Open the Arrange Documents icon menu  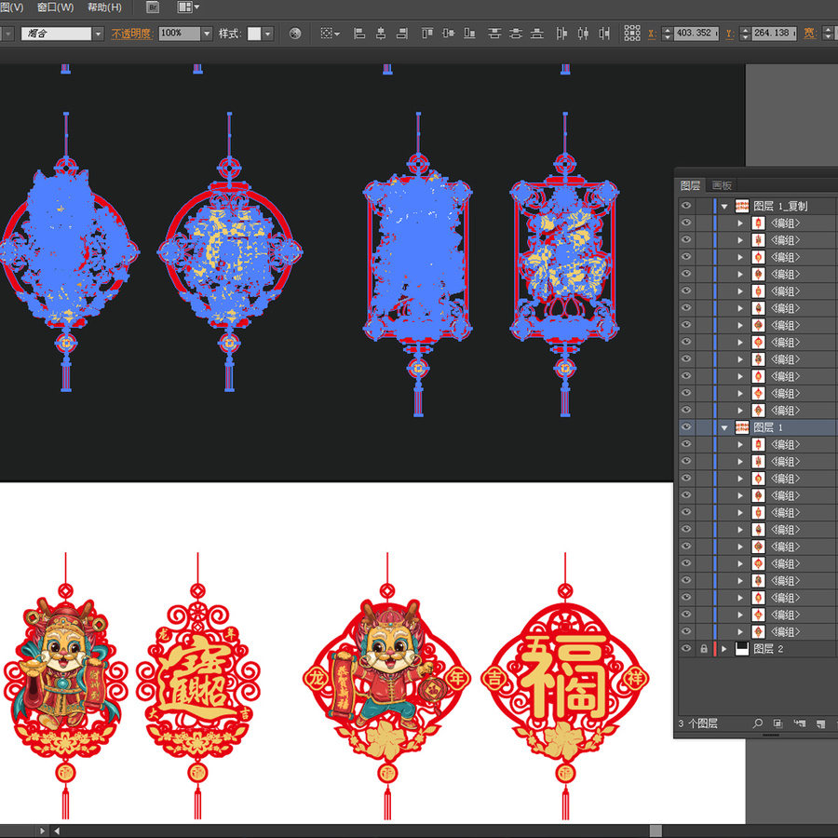187,7
